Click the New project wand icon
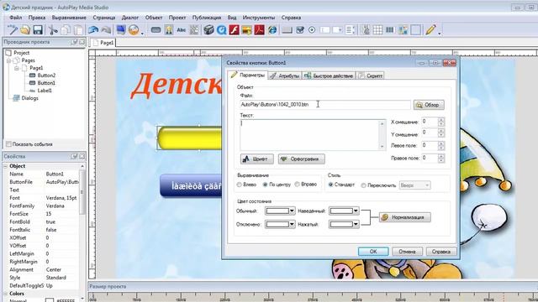The height and width of the screenshot is (302, 538). coord(13,30)
